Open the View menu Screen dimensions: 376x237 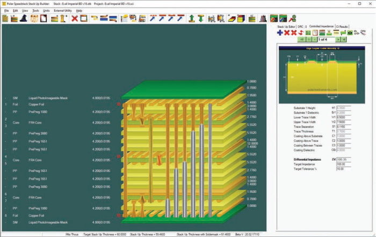click(25, 11)
